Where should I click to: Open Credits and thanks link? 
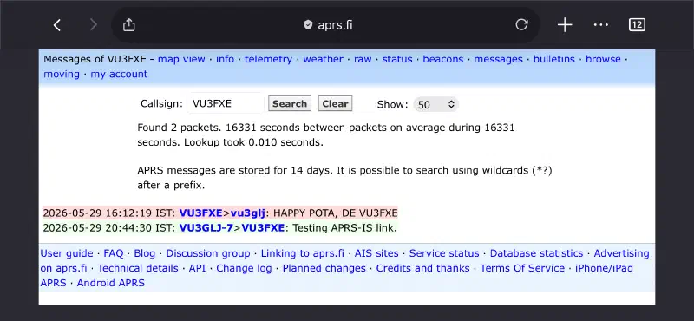tap(422, 268)
